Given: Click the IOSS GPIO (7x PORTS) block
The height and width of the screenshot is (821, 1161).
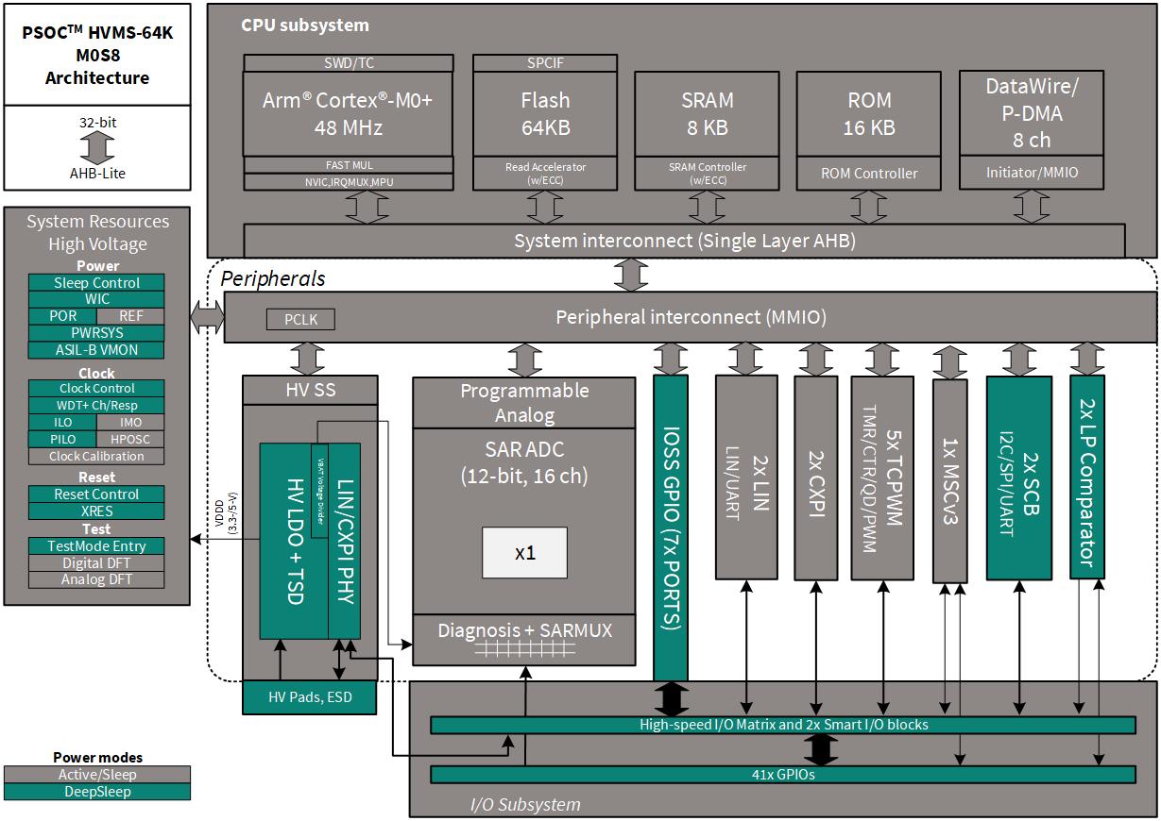Looking at the screenshot, I should (670, 527).
